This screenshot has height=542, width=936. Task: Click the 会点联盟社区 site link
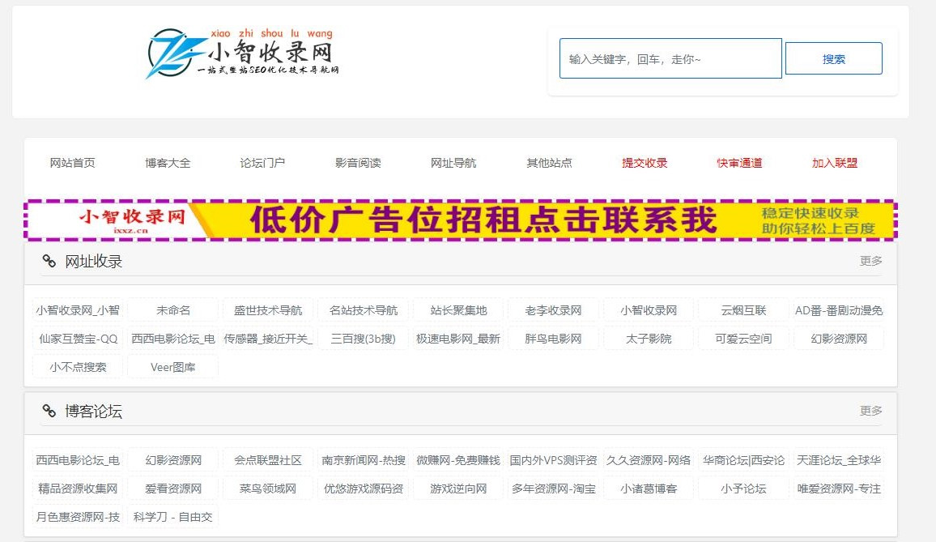coord(268,460)
